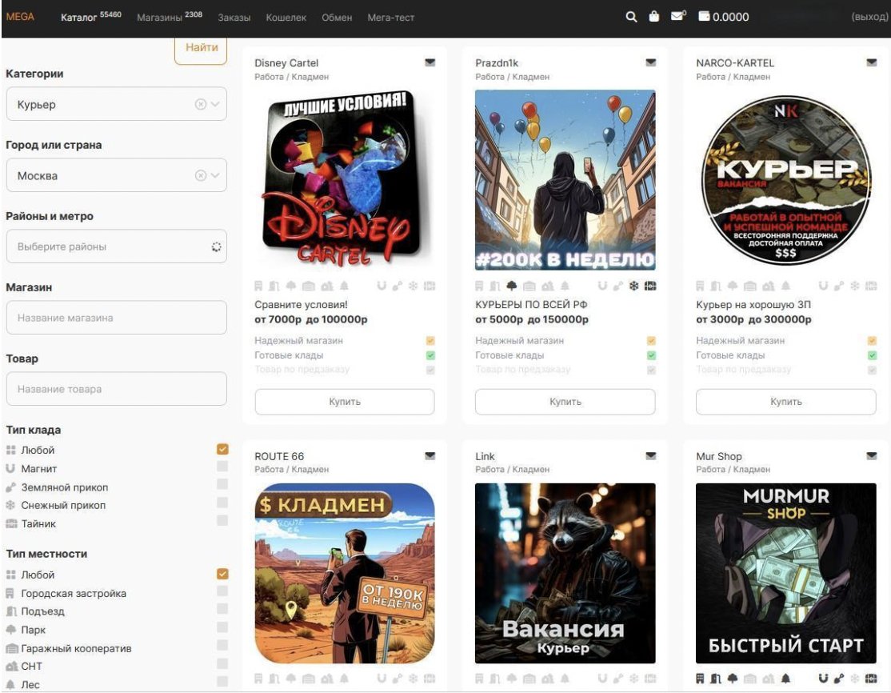Image resolution: width=891 pixels, height=693 pixels.
Task: Click the magnet icon beside Магнит
Action: pos(10,468)
